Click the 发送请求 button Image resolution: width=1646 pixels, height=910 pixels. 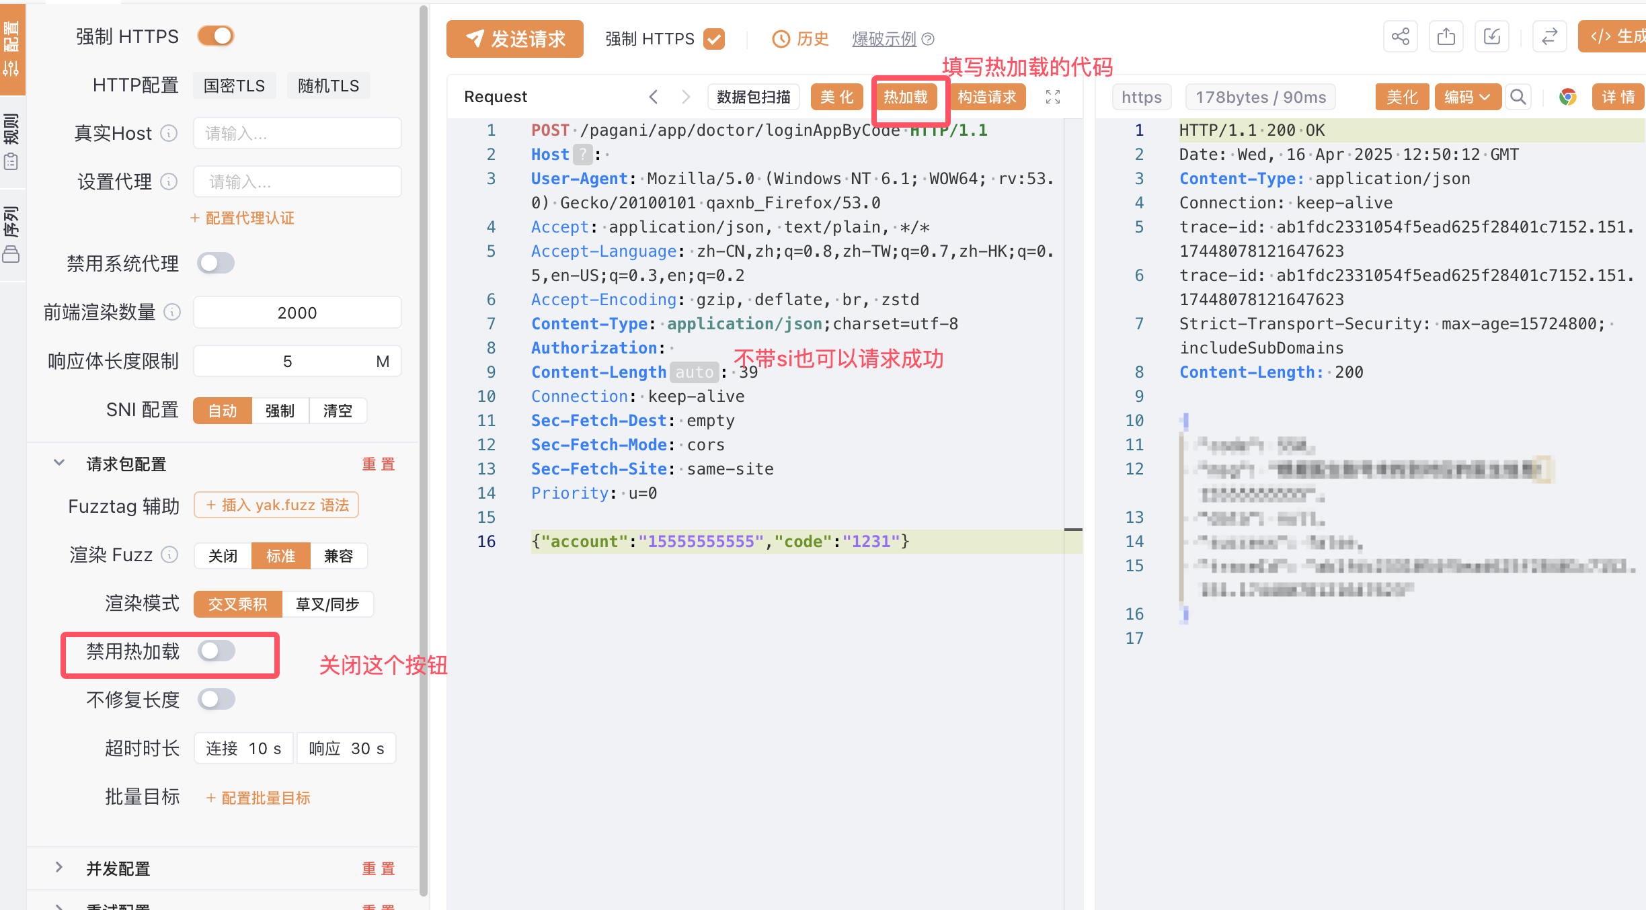(x=515, y=39)
